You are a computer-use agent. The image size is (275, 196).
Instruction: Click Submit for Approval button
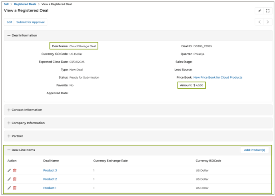click(x=30, y=22)
